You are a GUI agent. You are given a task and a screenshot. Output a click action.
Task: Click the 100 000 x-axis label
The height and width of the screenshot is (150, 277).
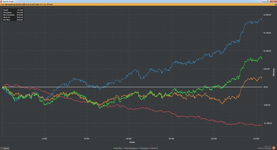click(x=214, y=139)
